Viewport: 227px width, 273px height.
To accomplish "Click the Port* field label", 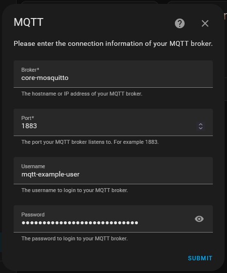I will tap(27, 118).
